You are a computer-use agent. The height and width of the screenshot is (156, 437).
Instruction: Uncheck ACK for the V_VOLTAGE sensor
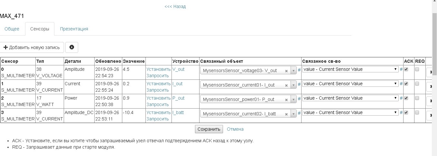point(406,69)
